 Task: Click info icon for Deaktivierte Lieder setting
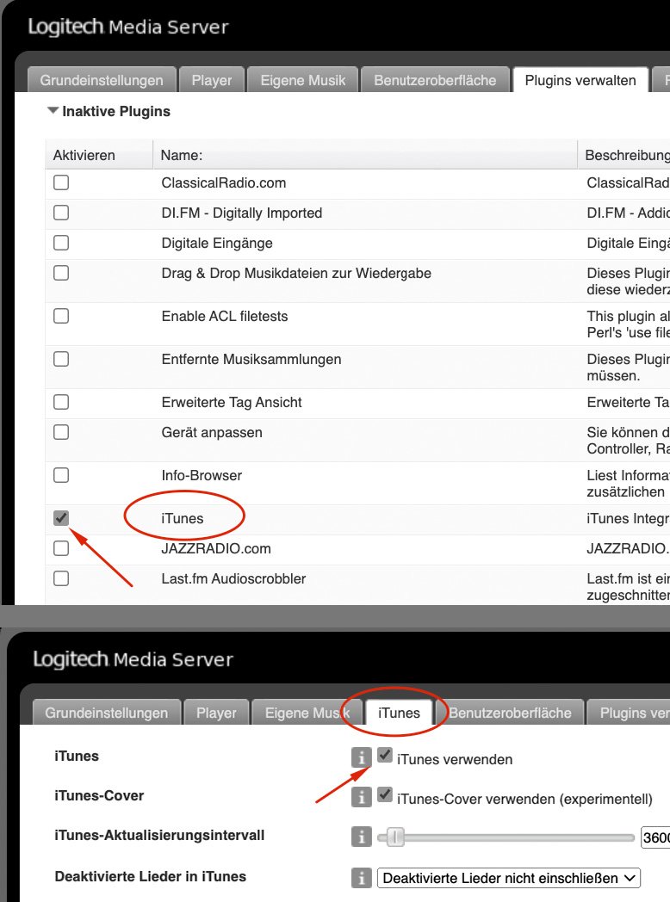362,878
